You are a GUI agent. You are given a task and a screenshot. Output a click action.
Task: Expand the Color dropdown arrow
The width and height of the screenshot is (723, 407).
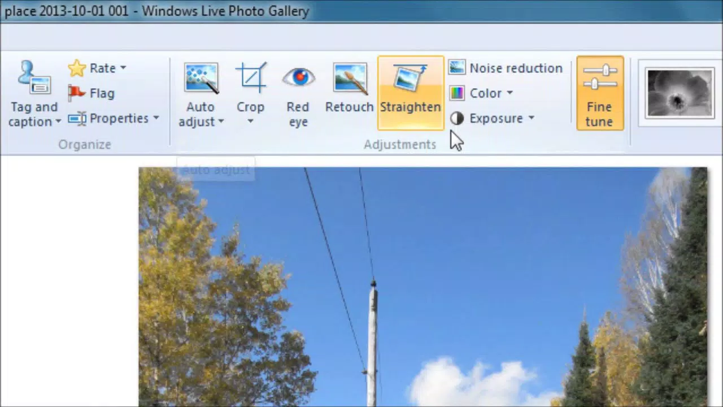point(509,93)
